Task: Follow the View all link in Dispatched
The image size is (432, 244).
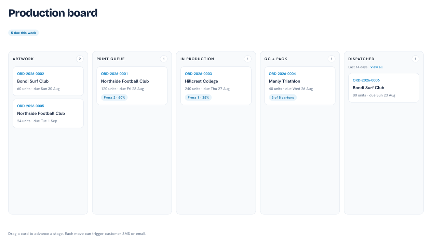Action: point(376,67)
